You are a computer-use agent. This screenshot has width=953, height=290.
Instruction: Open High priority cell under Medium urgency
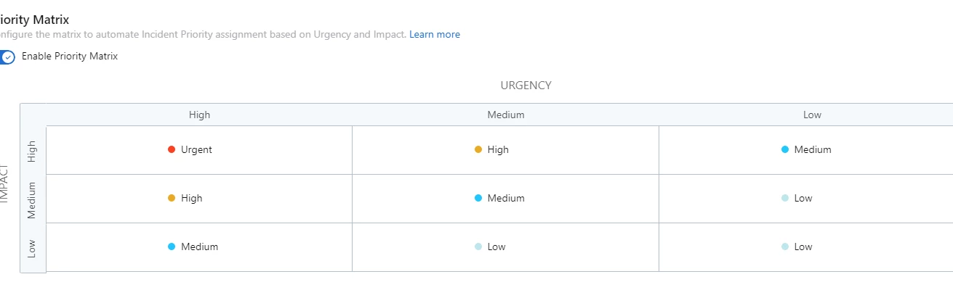(x=506, y=150)
